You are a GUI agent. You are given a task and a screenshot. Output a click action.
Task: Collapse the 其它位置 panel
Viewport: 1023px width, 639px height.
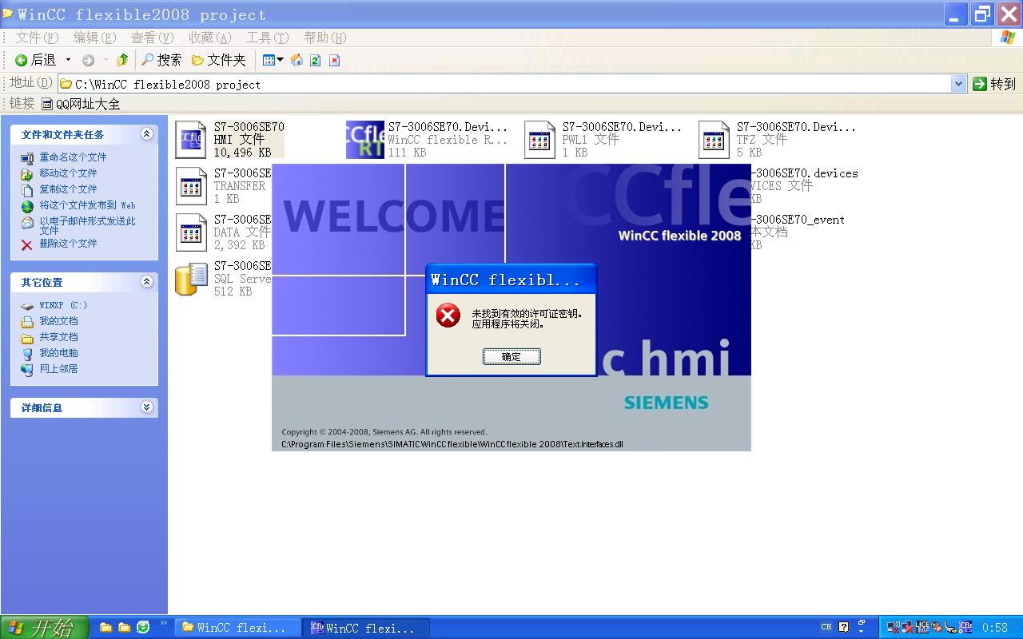(x=146, y=281)
